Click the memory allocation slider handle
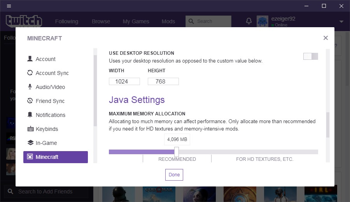The width and height of the screenshot is (350, 202). click(176, 152)
